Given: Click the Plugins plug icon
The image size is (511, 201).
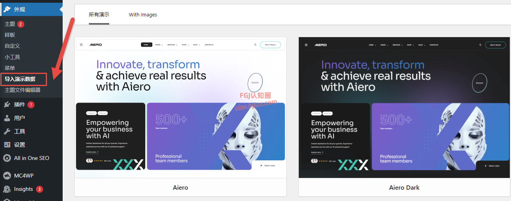Looking at the screenshot, I should click(7, 104).
